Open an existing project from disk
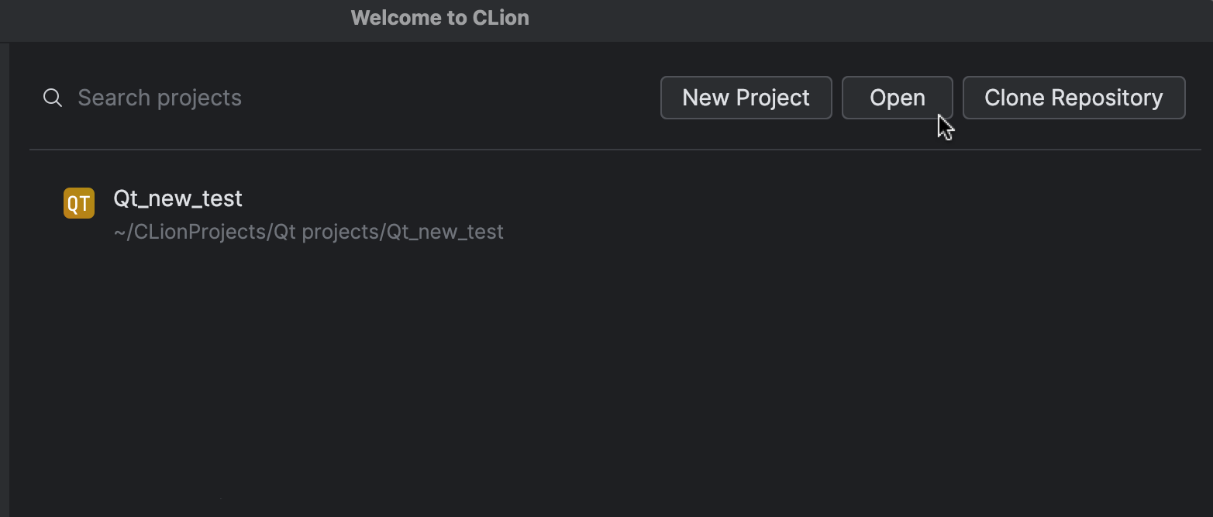1213x517 pixels. click(x=897, y=98)
